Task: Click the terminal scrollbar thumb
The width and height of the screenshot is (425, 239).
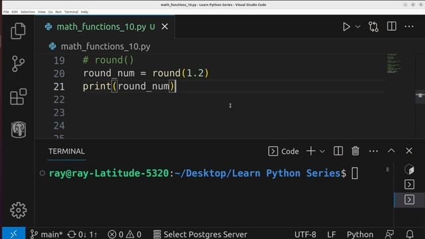Action: coord(388,169)
